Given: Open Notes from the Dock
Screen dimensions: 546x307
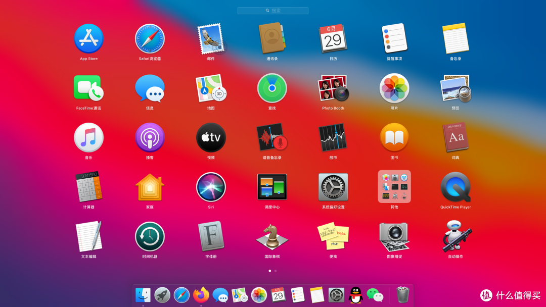Looking at the screenshot, I should click(x=317, y=295).
